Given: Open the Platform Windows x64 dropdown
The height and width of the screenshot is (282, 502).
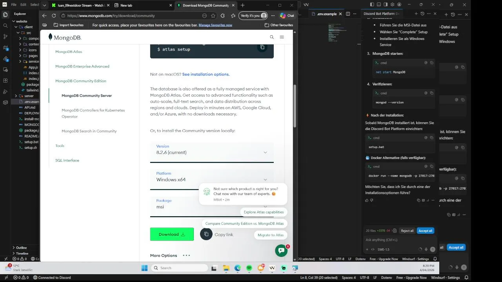Looking at the screenshot, I should pyautogui.click(x=212, y=179).
